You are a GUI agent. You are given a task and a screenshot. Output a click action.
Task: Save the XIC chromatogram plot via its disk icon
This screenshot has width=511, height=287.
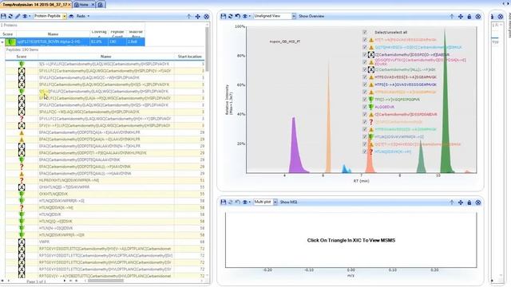(x=224, y=16)
